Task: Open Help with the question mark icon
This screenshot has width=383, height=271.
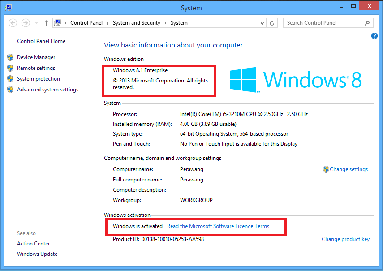Action: tap(374, 36)
